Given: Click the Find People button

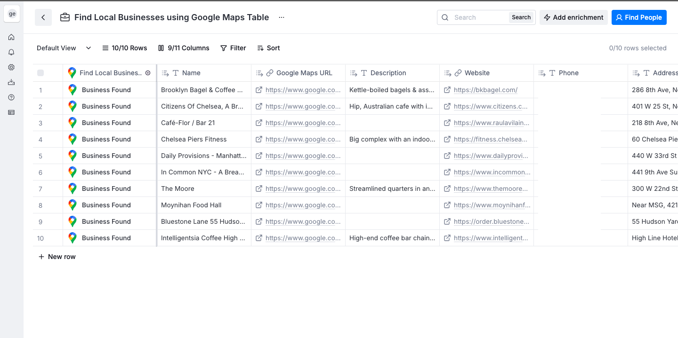Looking at the screenshot, I should tap(639, 17).
